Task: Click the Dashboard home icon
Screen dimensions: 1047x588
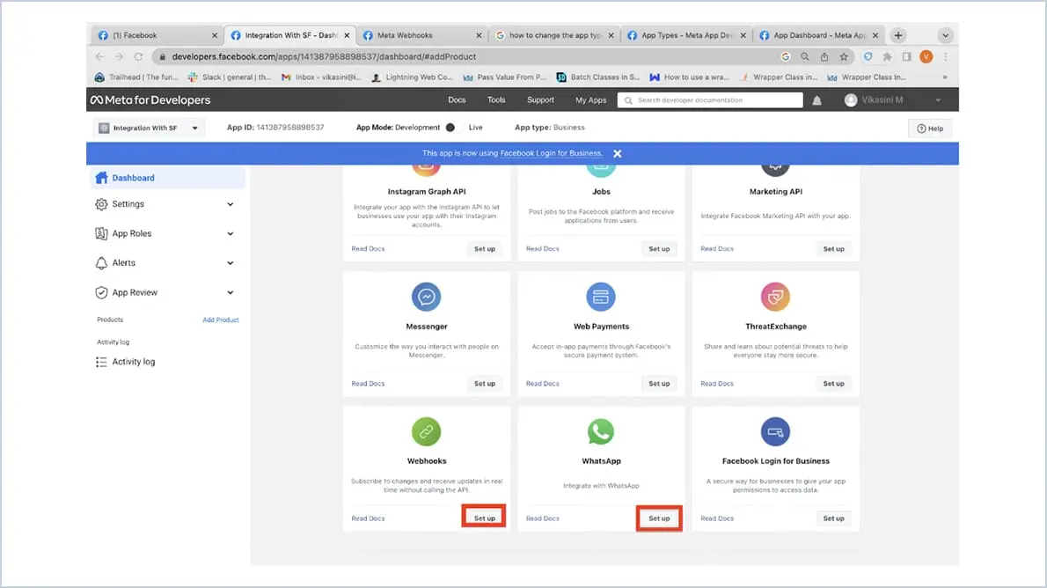Action: pyautogui.click(x=101, y=178)
